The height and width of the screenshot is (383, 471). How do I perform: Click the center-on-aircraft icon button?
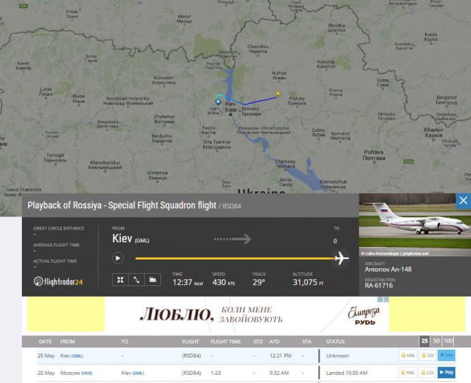pos(120,279)
